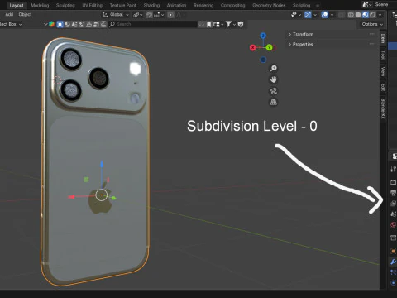
Task: Click the red X axis gizmo handle
Action: coord(252,47)
